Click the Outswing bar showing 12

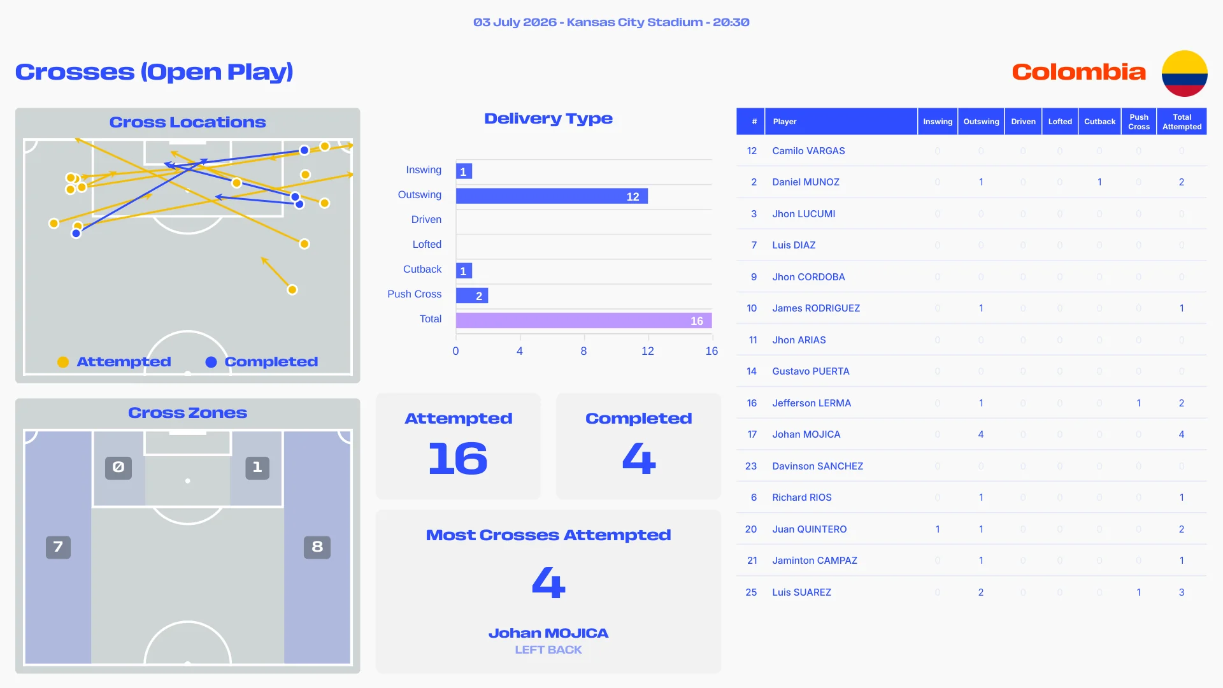[552, 196]
